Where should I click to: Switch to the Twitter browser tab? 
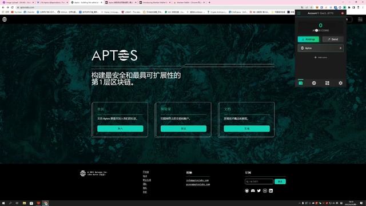(x=52, y=2)
